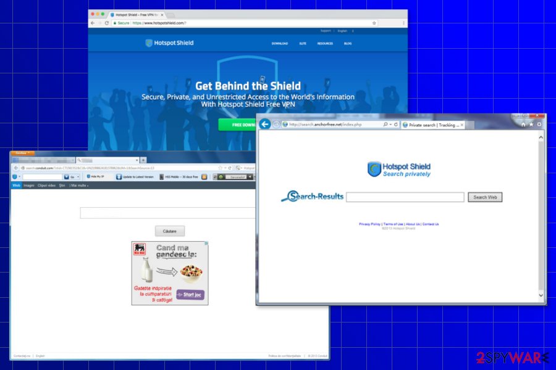
Task: Open the address bar dropdown in Internet Explorer
Action: [x=390, y=125]
